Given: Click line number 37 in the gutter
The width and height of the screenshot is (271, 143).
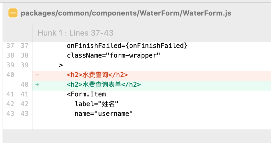Looking at the screenshot, I should (17, 46).
